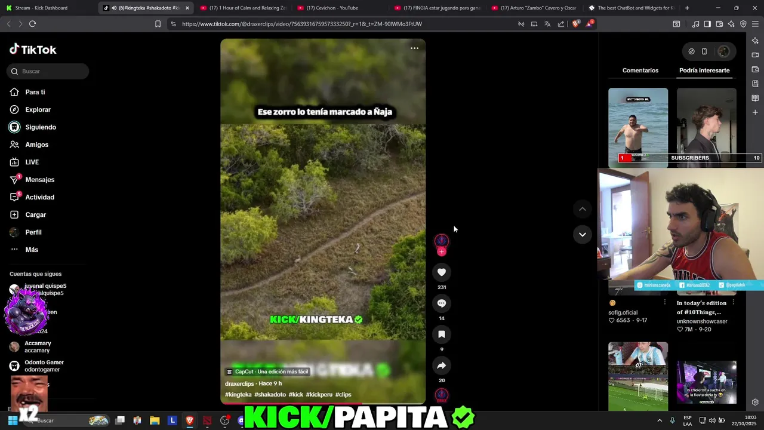Image resolution: width=764 pixels, height=430 pixels.
Task: Bookmark the page from the address bar
Action: pos(158,24)
